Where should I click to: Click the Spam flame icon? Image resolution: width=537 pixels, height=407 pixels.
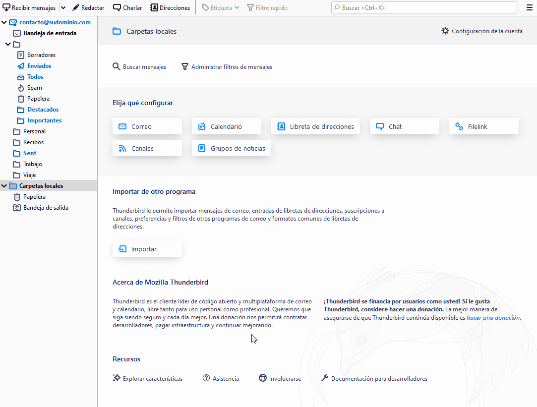click(21, 88)
